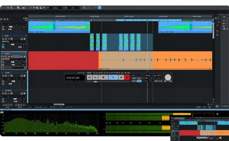Click the yellow bar icon in toolbar
Screen dimensions: 229x141
[24, 8]
